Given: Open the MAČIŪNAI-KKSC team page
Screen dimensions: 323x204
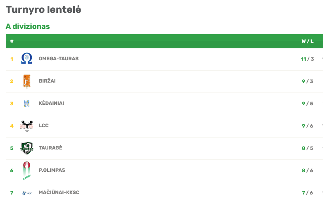Looking at the screenshot, I should click(x=59, y=192).
